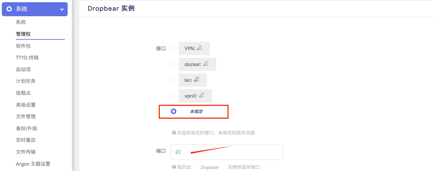Click the vpn0 interface network icon

202,95
